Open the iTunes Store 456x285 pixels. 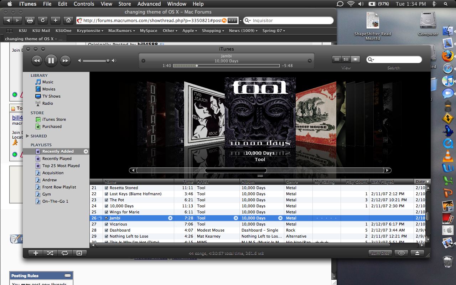click(54, 119)
